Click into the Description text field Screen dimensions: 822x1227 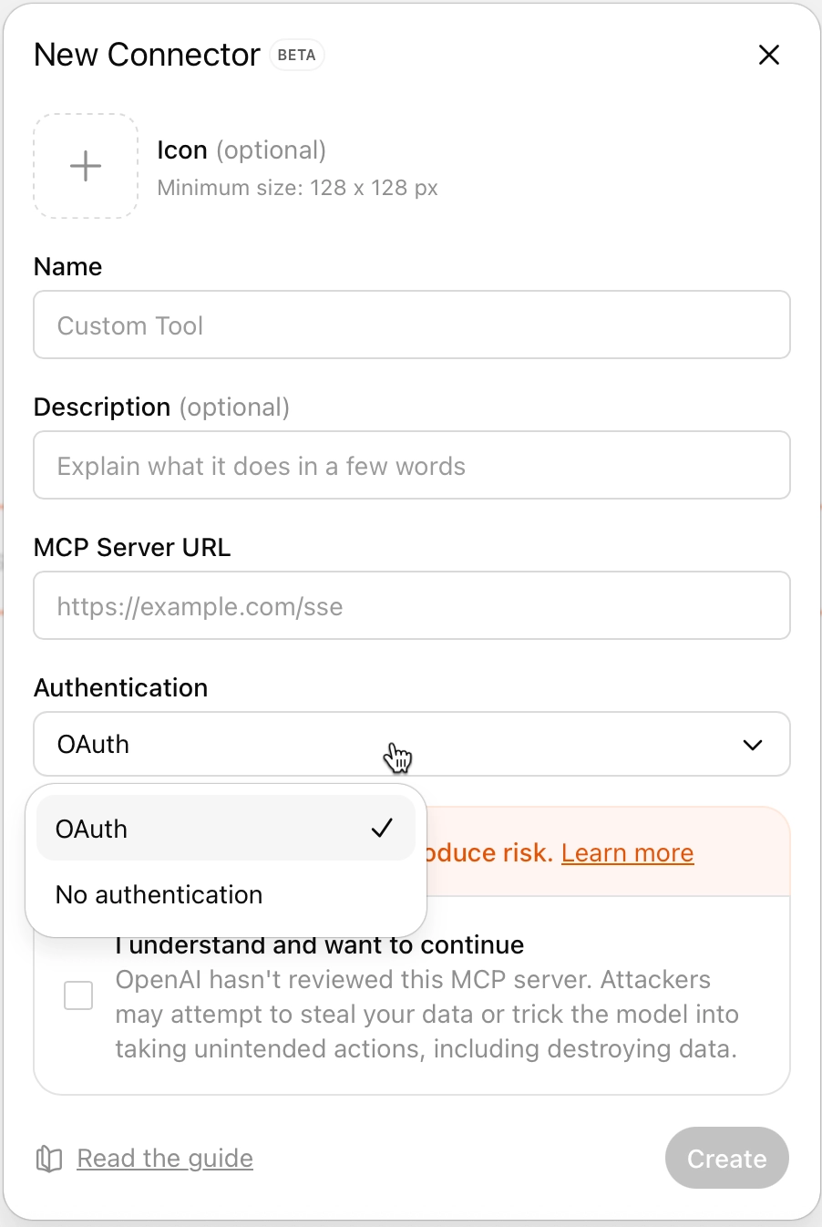(411, 466)
